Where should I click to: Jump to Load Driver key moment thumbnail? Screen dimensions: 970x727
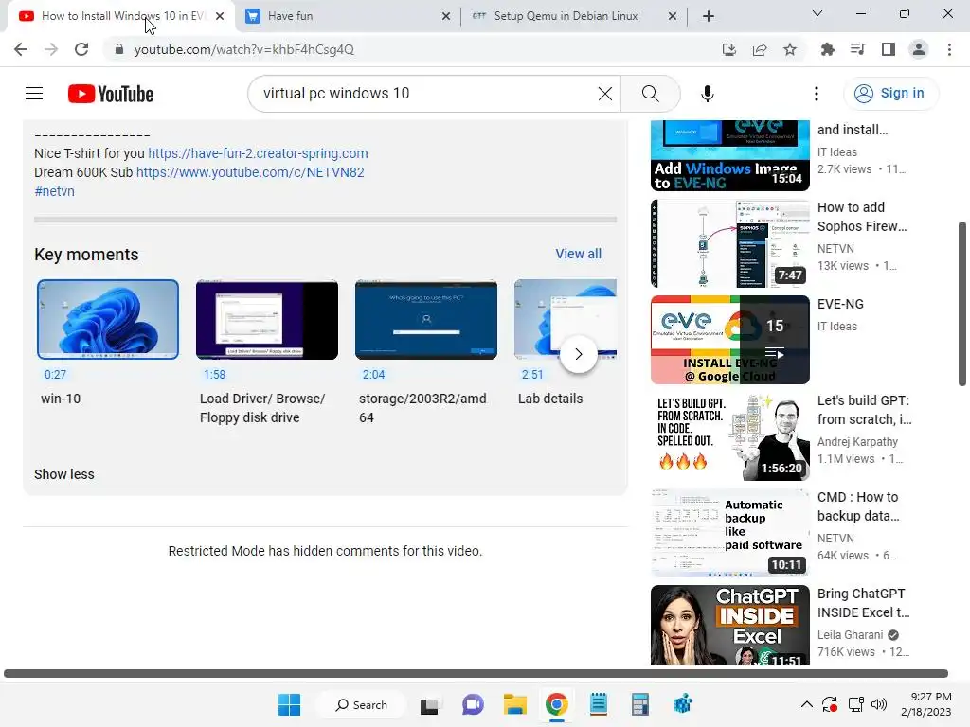click(x=266, y=320)
